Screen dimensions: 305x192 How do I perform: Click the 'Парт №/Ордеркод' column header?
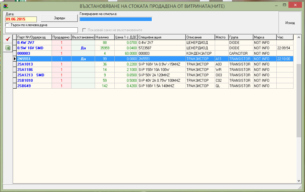coord(34,37)
